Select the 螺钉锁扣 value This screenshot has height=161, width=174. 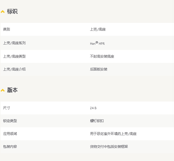97,121
